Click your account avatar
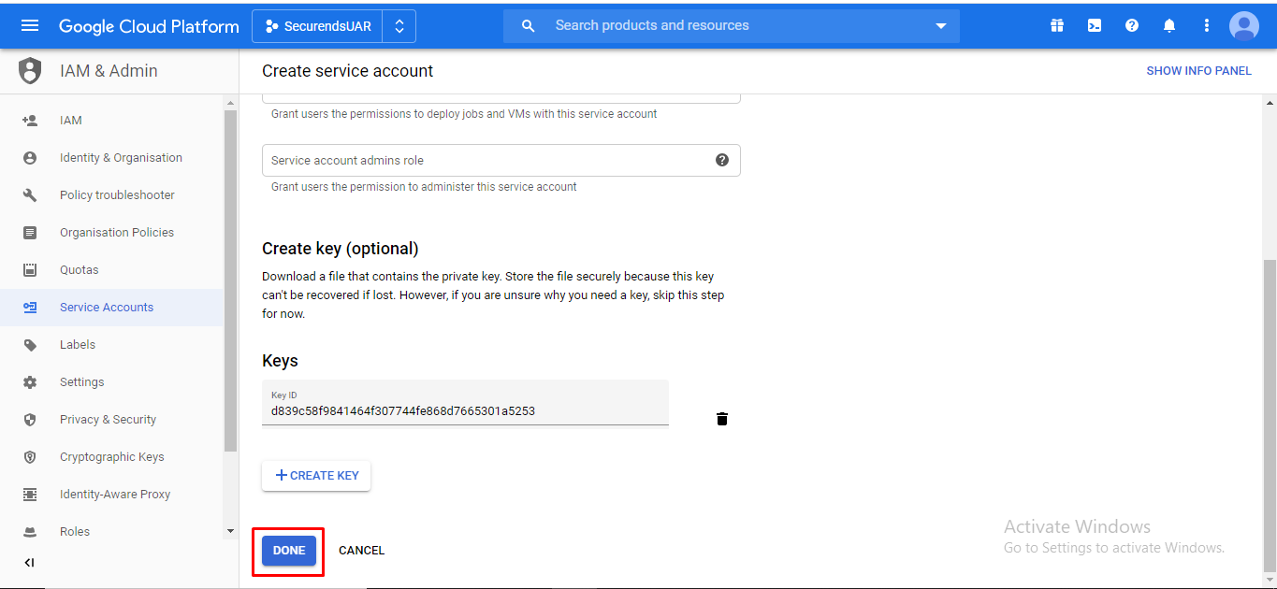1277x589 pixels. coord(1243,25)
